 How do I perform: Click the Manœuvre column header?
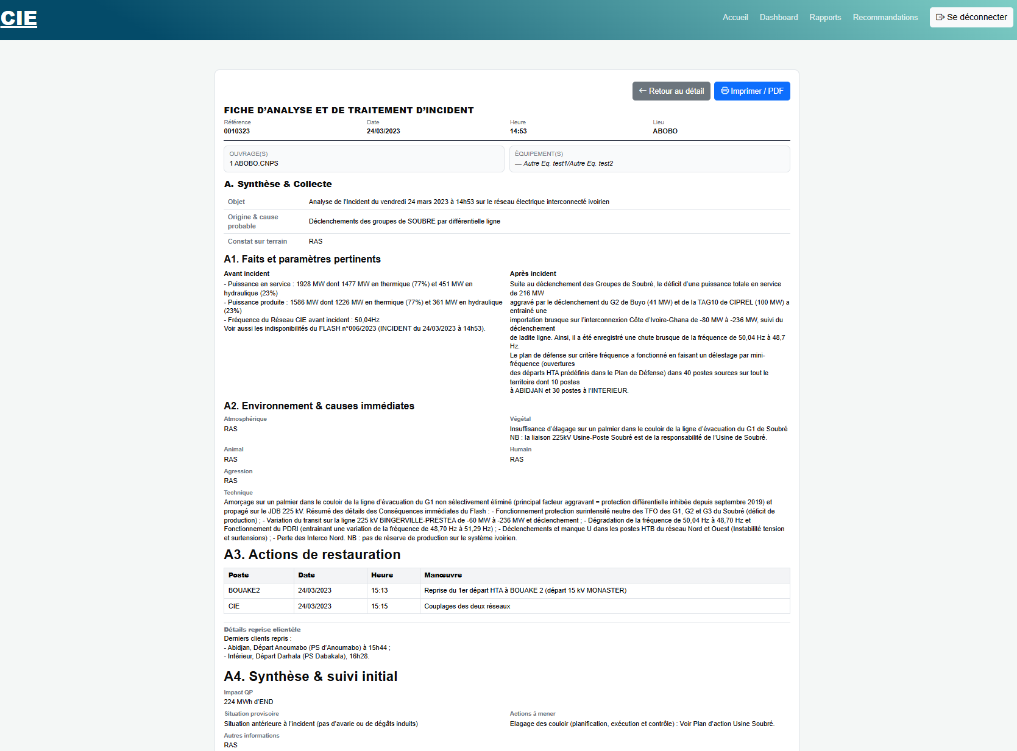[x=443, y=575]
